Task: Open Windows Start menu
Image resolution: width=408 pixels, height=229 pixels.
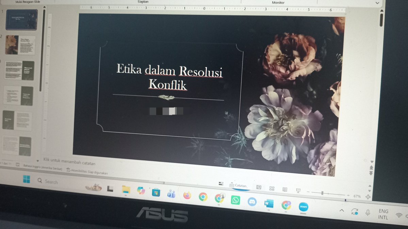Action: click(x=26, y=179)
